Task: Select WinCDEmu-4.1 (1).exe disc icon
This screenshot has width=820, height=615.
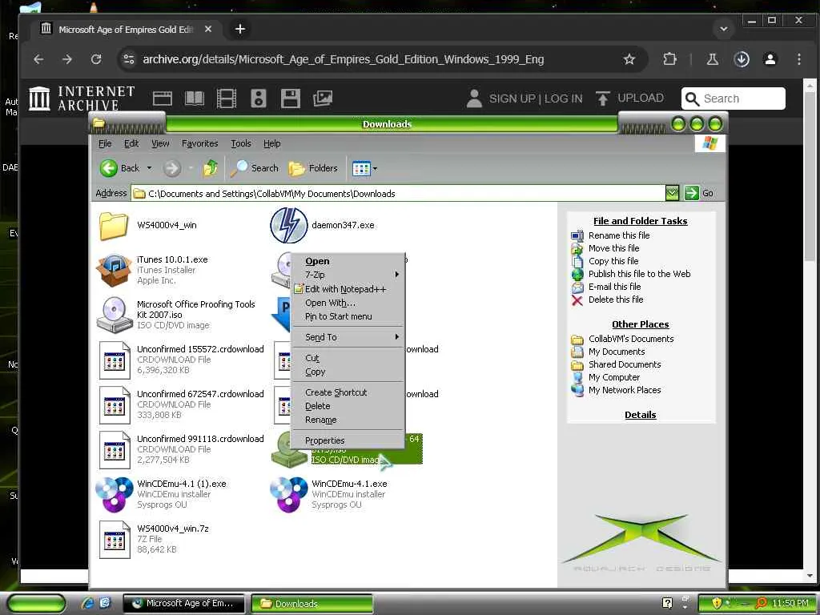Action: pos(114,494)
